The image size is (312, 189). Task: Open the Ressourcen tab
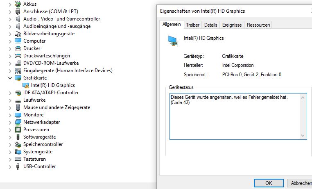coord(258,25)
